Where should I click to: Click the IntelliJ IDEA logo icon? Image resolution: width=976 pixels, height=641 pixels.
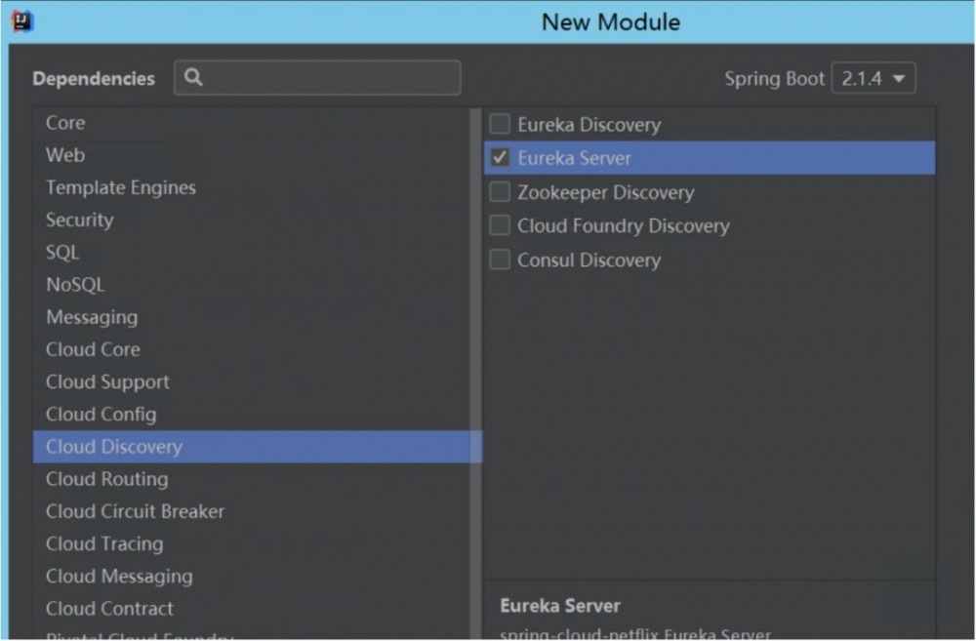(x=22, y=20)
